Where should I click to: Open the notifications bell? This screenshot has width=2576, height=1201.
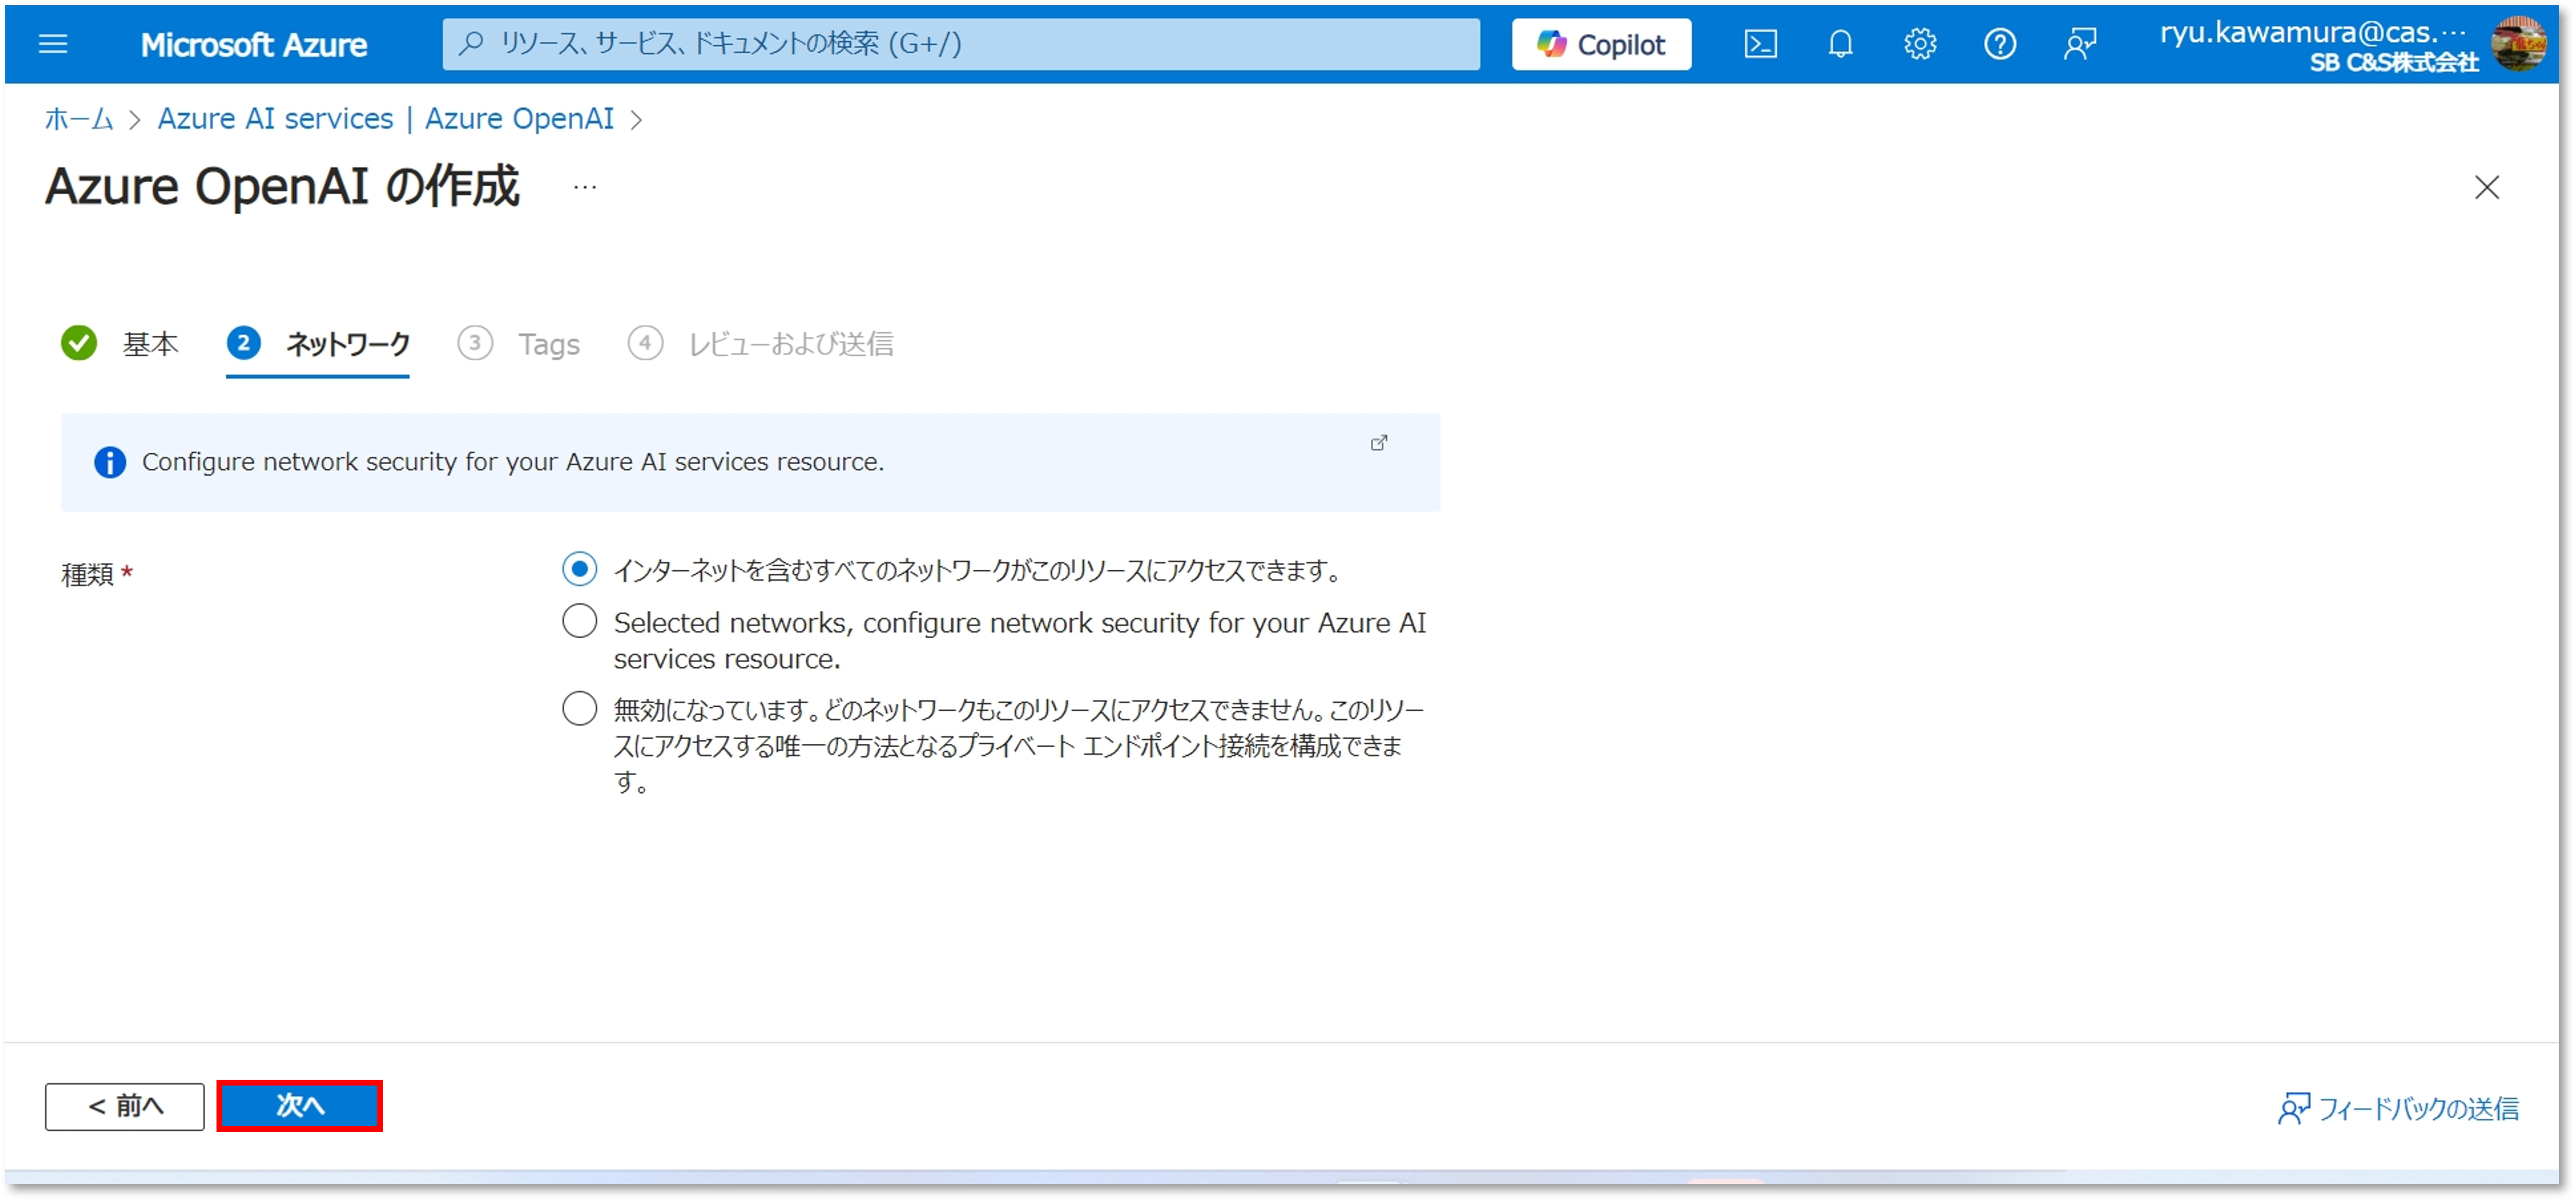(x=1840, y=44)
